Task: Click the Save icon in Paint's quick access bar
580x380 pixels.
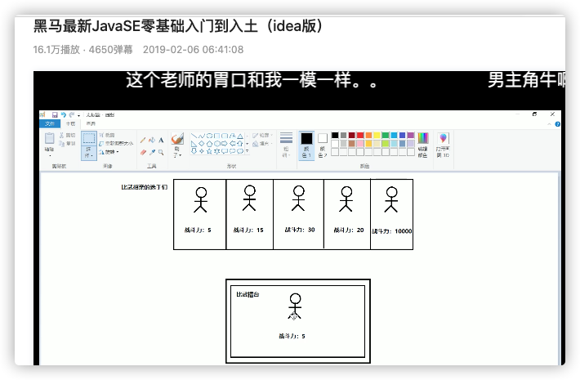Action: tap(55, 114)
